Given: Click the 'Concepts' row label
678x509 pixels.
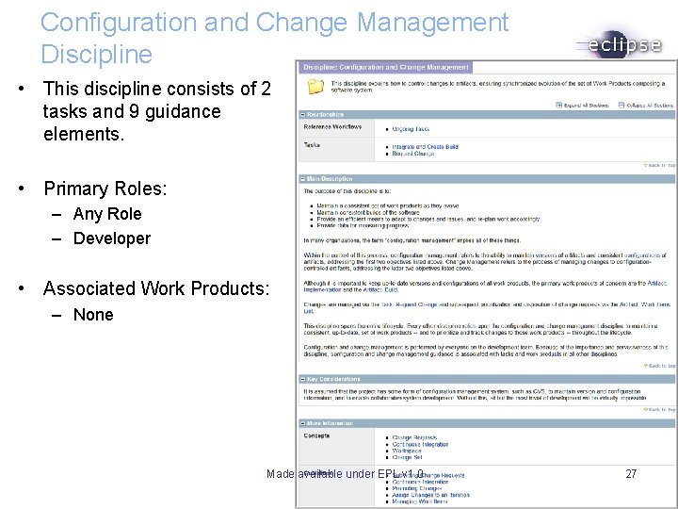Looking at the screenshot, I should point(316,435).
